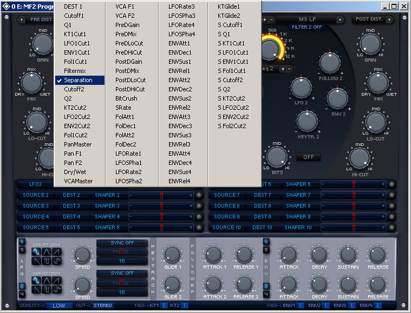Switch ENV section to envelope 1
This screenshot has width=411, height=313.
pos(266,242)
